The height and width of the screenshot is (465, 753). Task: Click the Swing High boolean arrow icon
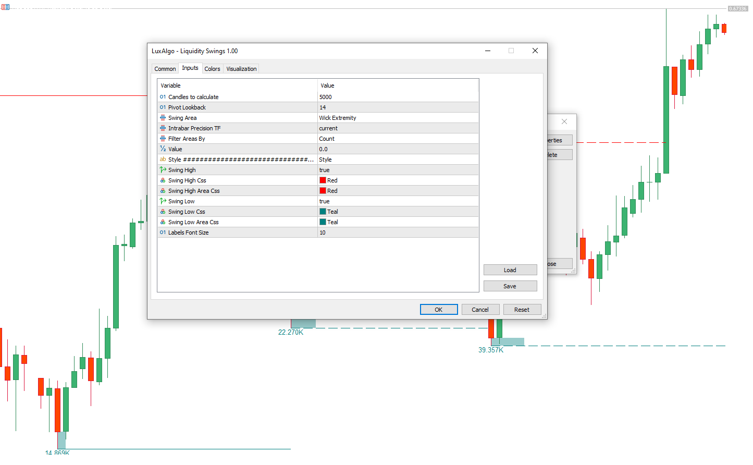(x=163, y=170)
